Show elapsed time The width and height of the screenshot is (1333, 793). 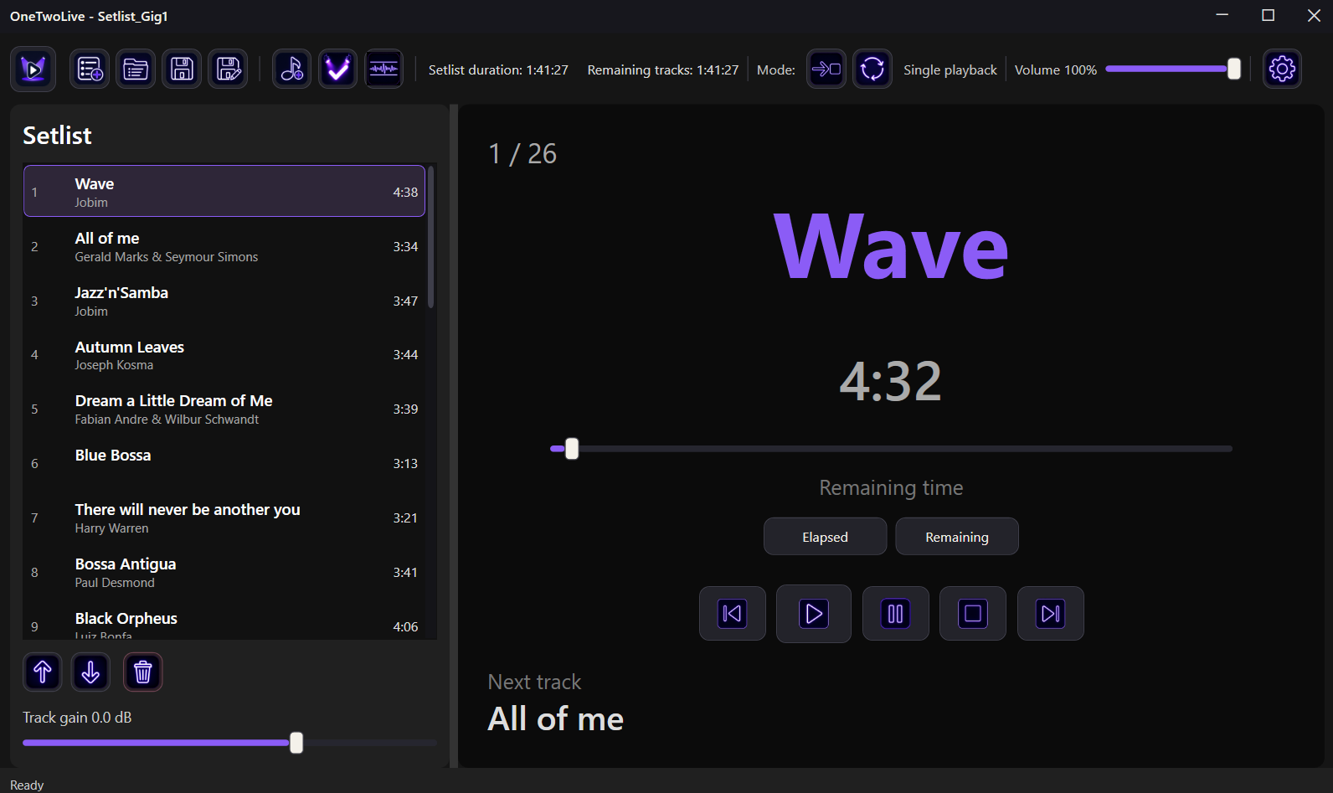826,537
